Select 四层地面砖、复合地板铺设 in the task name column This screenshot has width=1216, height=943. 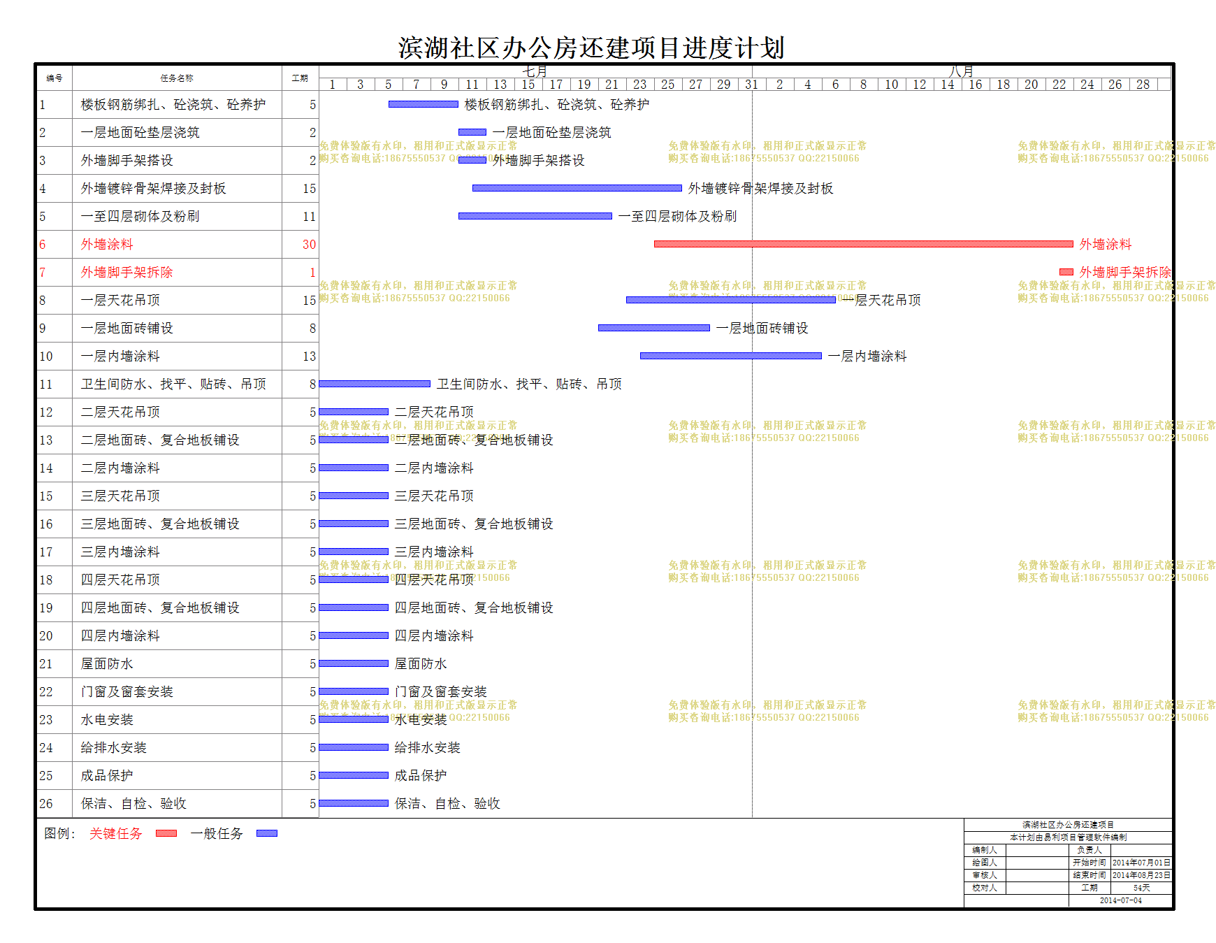point(160,607)
